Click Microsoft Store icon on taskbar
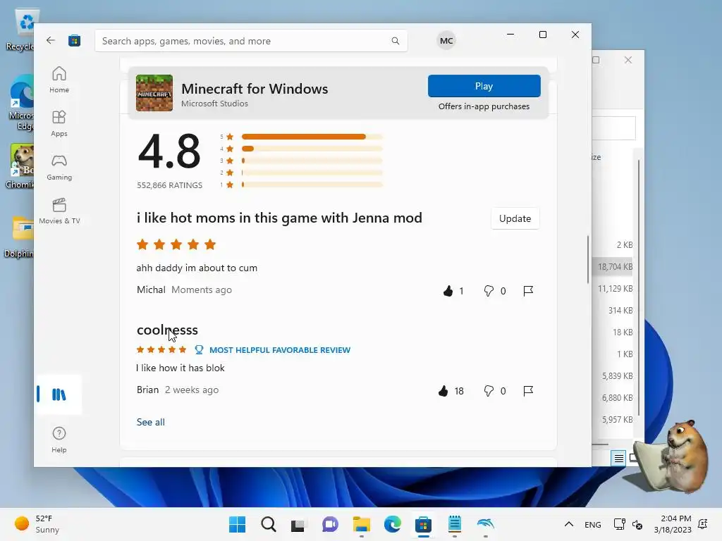The height and width of the screenshot is (541, 722). [423, 524]
